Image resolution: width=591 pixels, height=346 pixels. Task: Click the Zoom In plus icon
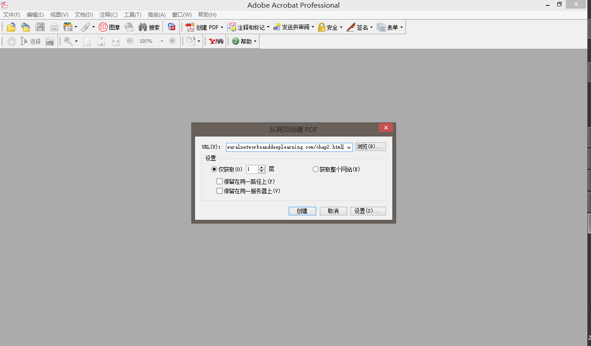pyautogui.click(x=172, y=41)
